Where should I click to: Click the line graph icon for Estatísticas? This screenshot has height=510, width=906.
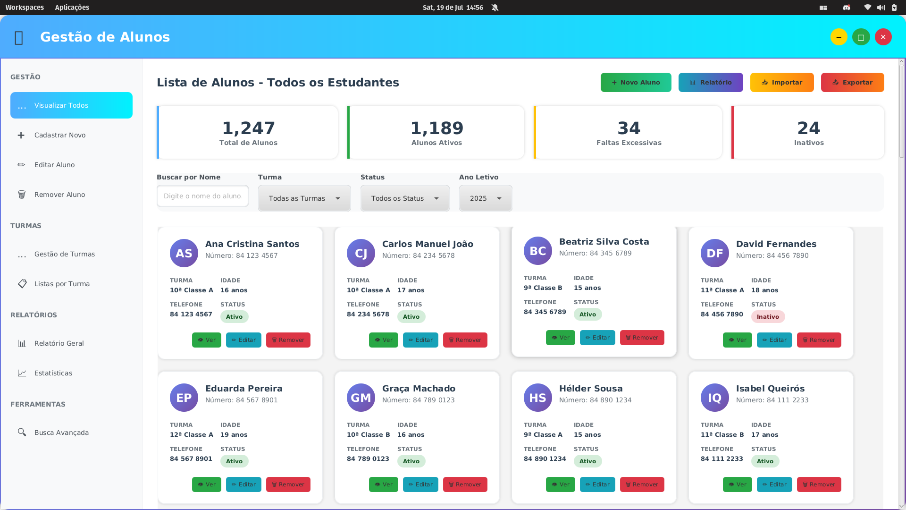(22, 373)
